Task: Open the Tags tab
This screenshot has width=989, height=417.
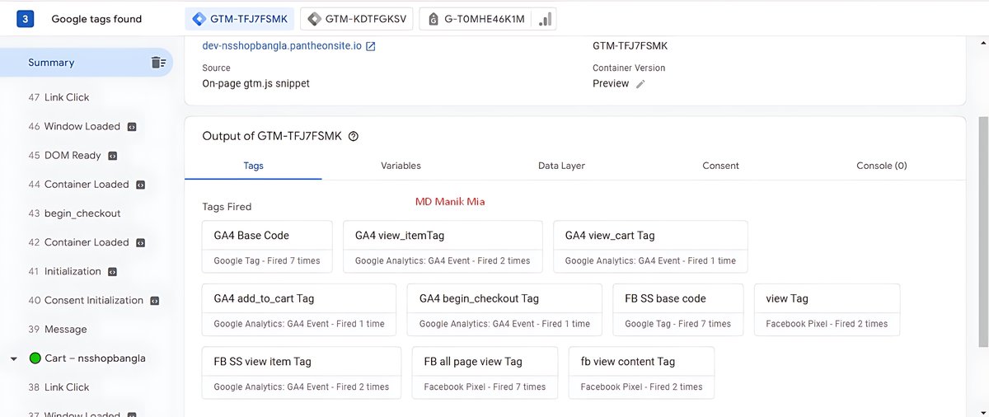Action: pyautogui.click(x=254, y=166)
